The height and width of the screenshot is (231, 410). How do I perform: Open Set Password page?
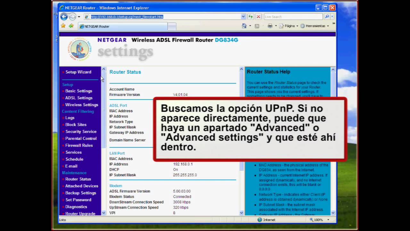pyautogui.click(x=78, y=200)
